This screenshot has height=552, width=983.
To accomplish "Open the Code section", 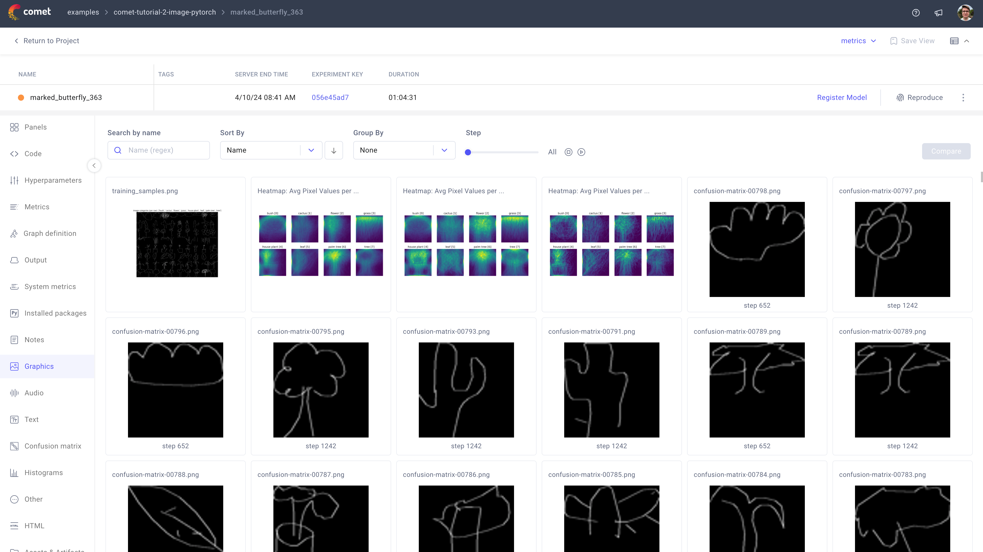I will click(x=33, y=154).
